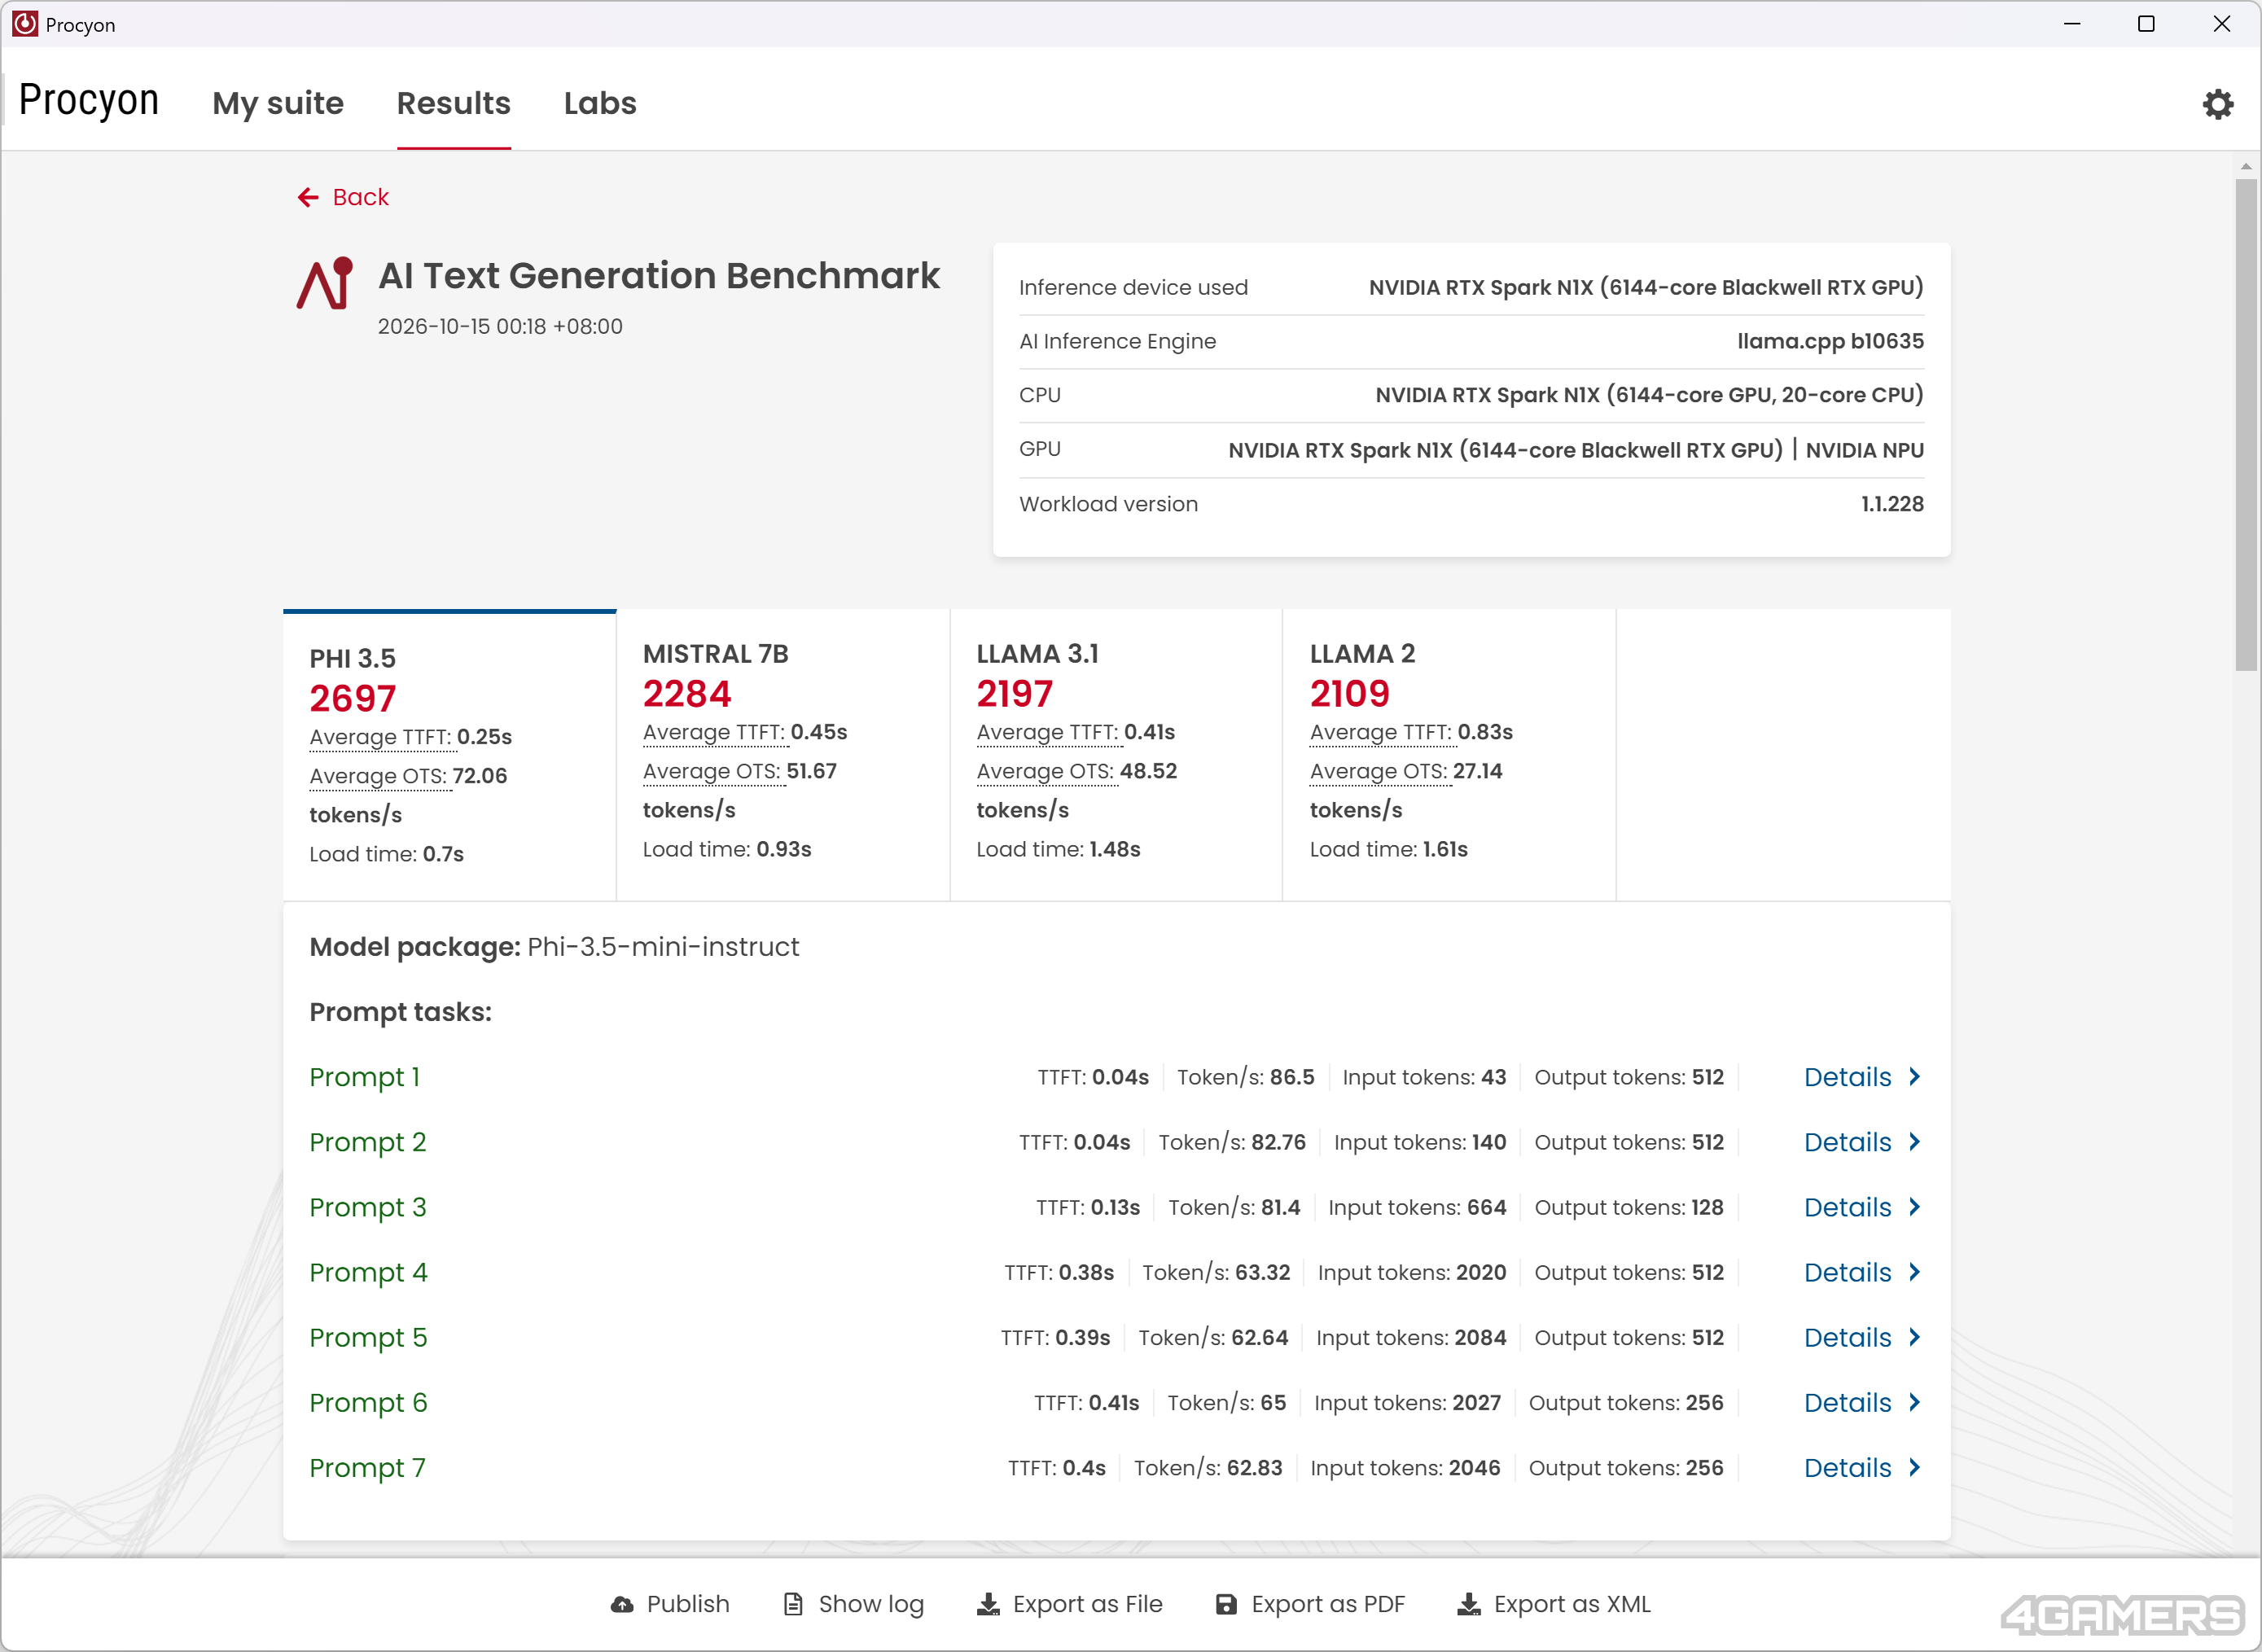Select the MISTRAL 7B model tab
This screenshot has width=2262, height=1652.
783,755
